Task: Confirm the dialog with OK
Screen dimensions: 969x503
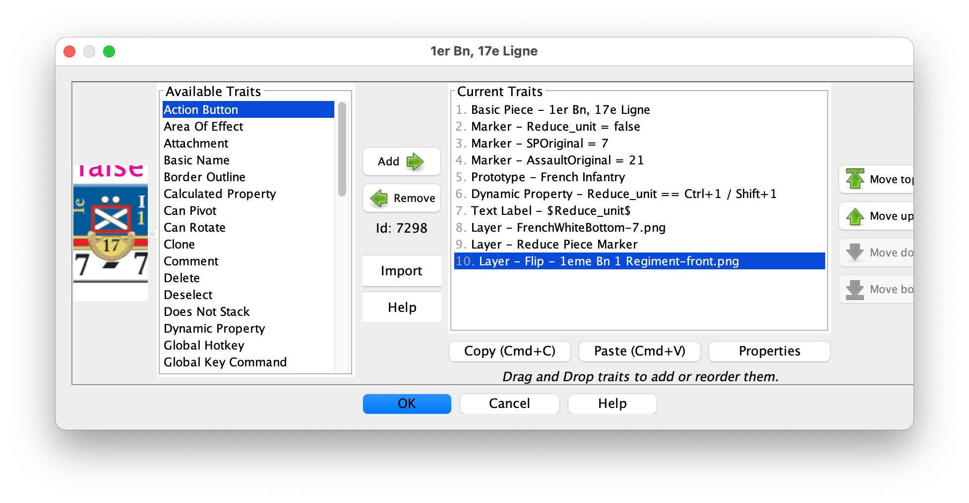Action: 407,403
